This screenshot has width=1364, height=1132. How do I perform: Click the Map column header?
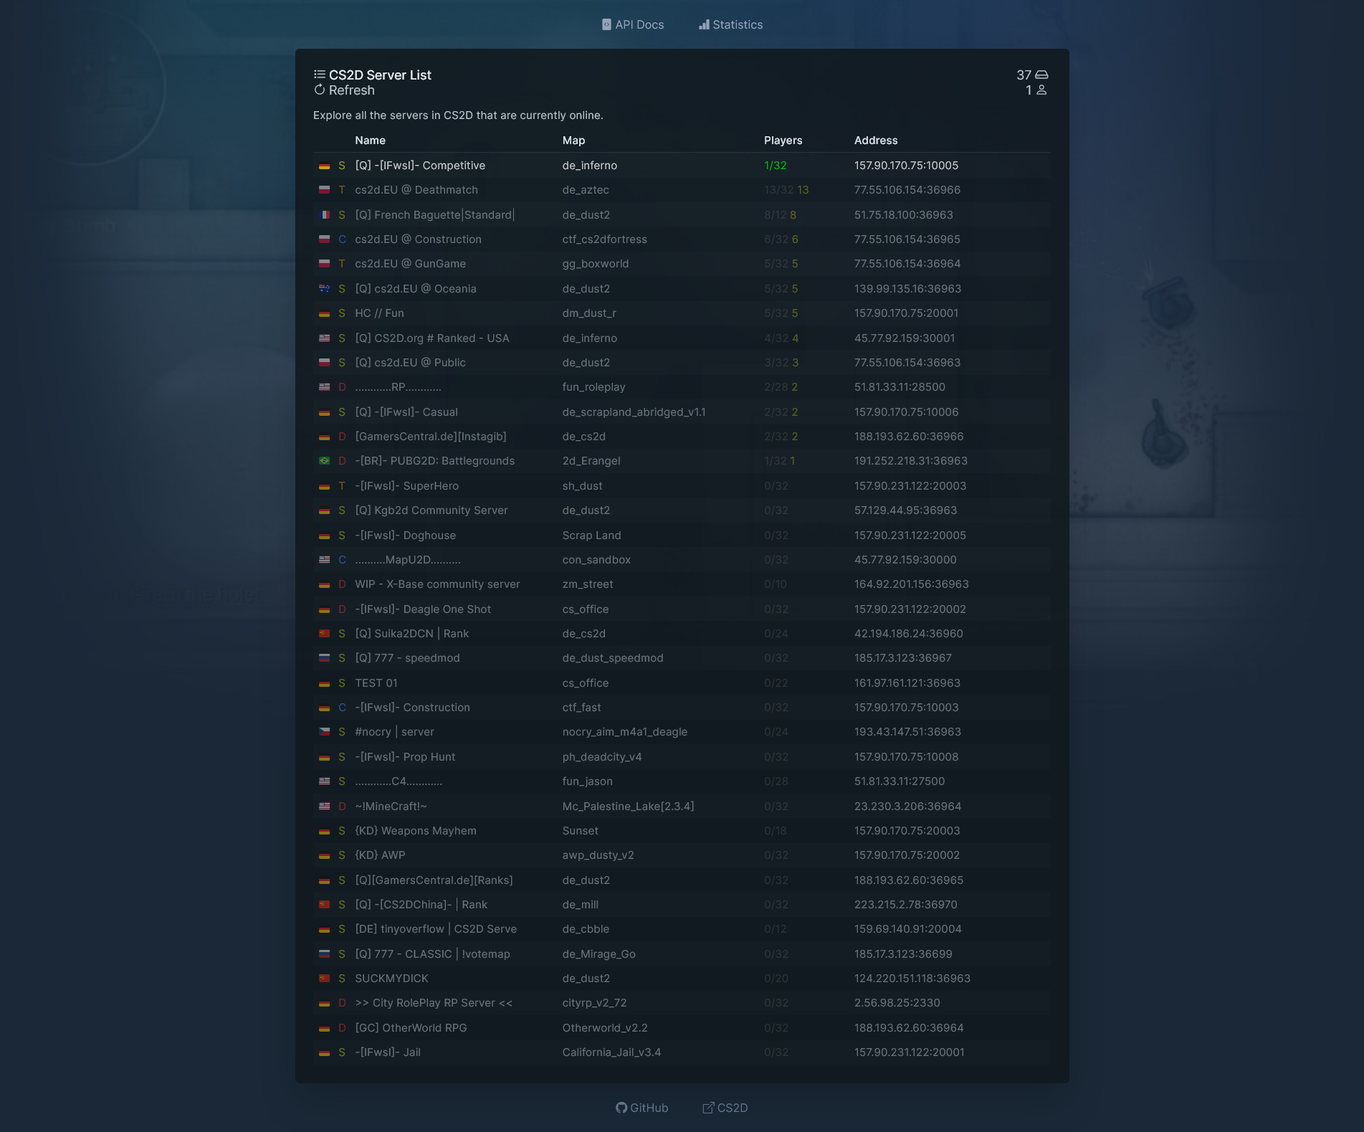[x=573, y=141]
